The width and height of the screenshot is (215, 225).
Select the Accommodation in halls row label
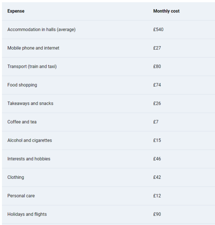click(x=42, y=29)
